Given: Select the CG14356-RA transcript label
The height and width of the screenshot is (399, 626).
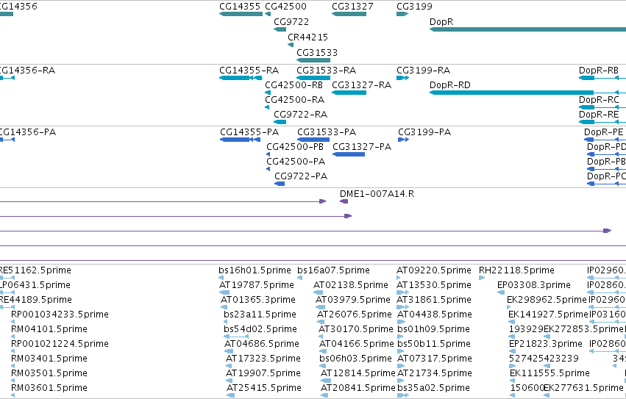Looking at the screenshot, I should (x=27, y=71).
